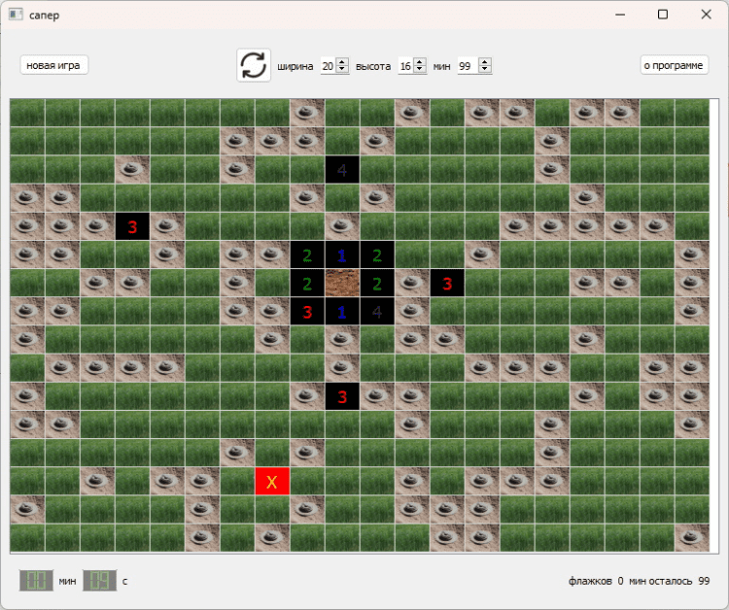Image resolution: width=729 pixels, height=610 pixels.
Task: Decrease the мин count with the down arrow
Action: click(485, 70)
